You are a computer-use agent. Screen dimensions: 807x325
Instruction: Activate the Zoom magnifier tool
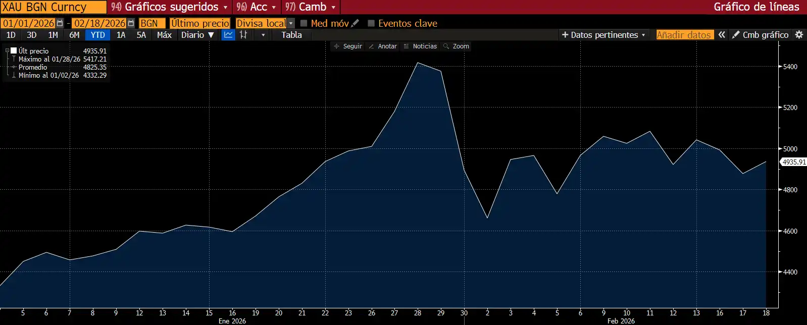pyautogui.click(x=456, y=46)
